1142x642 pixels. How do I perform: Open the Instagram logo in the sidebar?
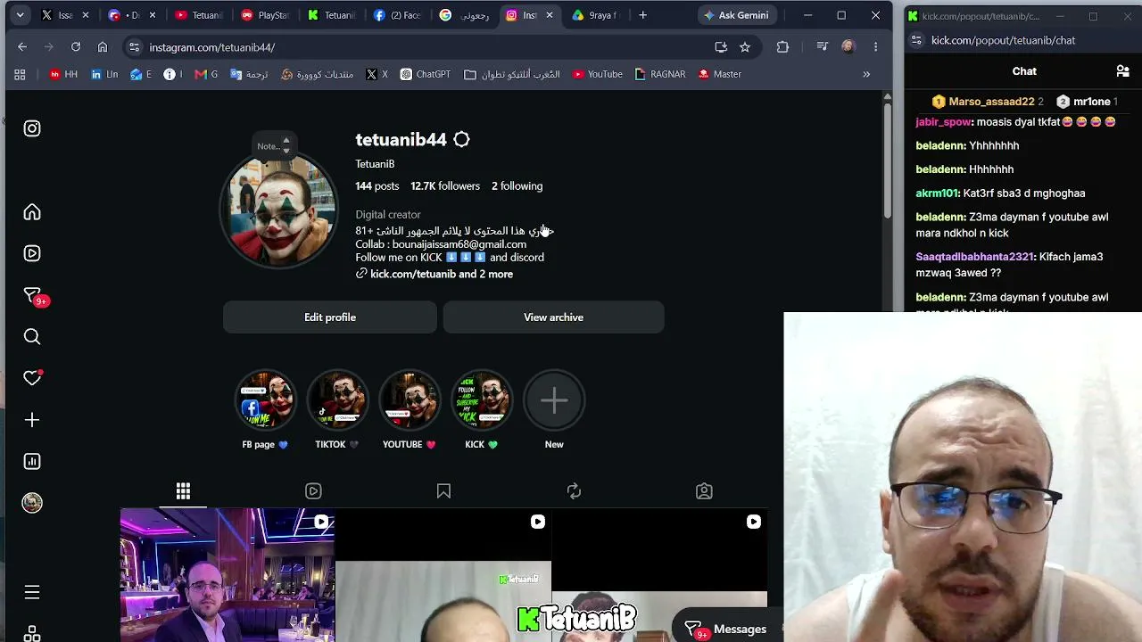(x=32, y=128)
